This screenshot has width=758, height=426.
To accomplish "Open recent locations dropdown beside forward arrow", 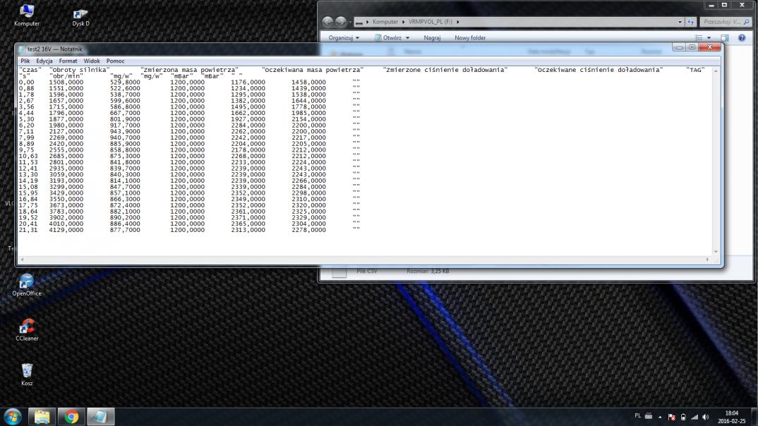I will coord(350,23).
